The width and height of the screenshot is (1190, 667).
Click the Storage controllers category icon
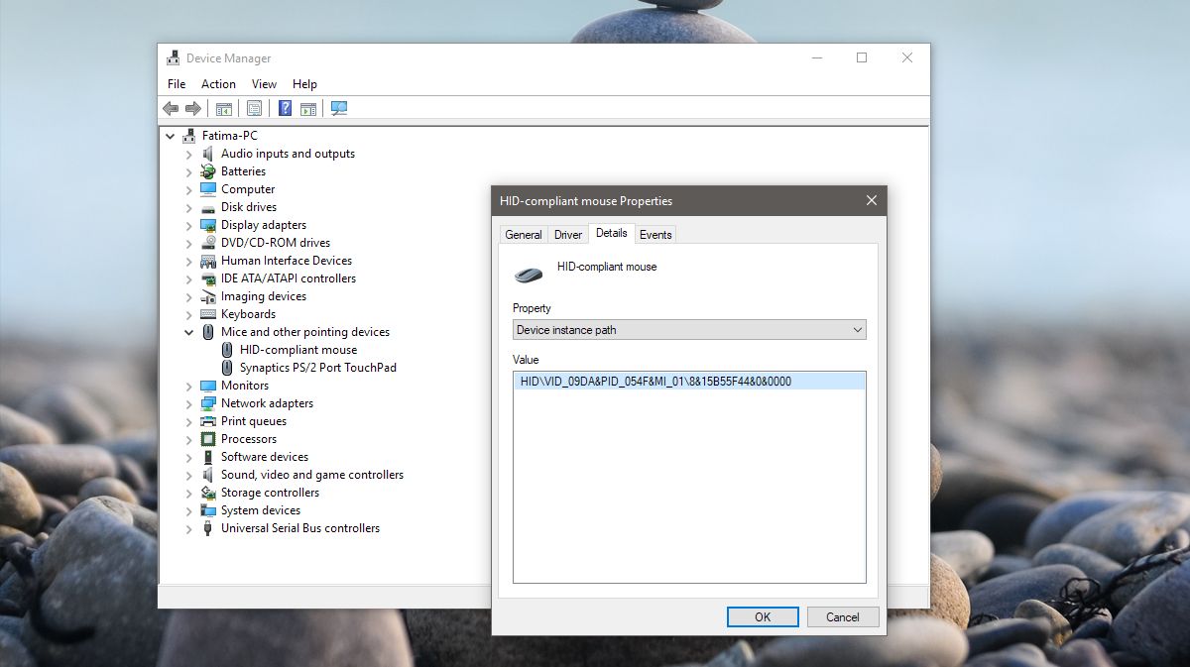point(208,493)
